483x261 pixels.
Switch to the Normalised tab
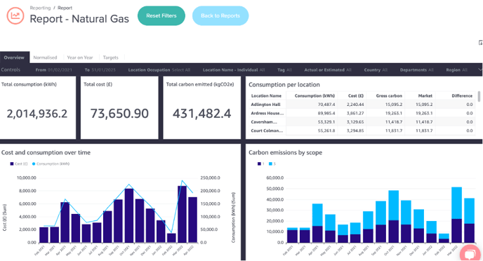click(x=45, y=58)
